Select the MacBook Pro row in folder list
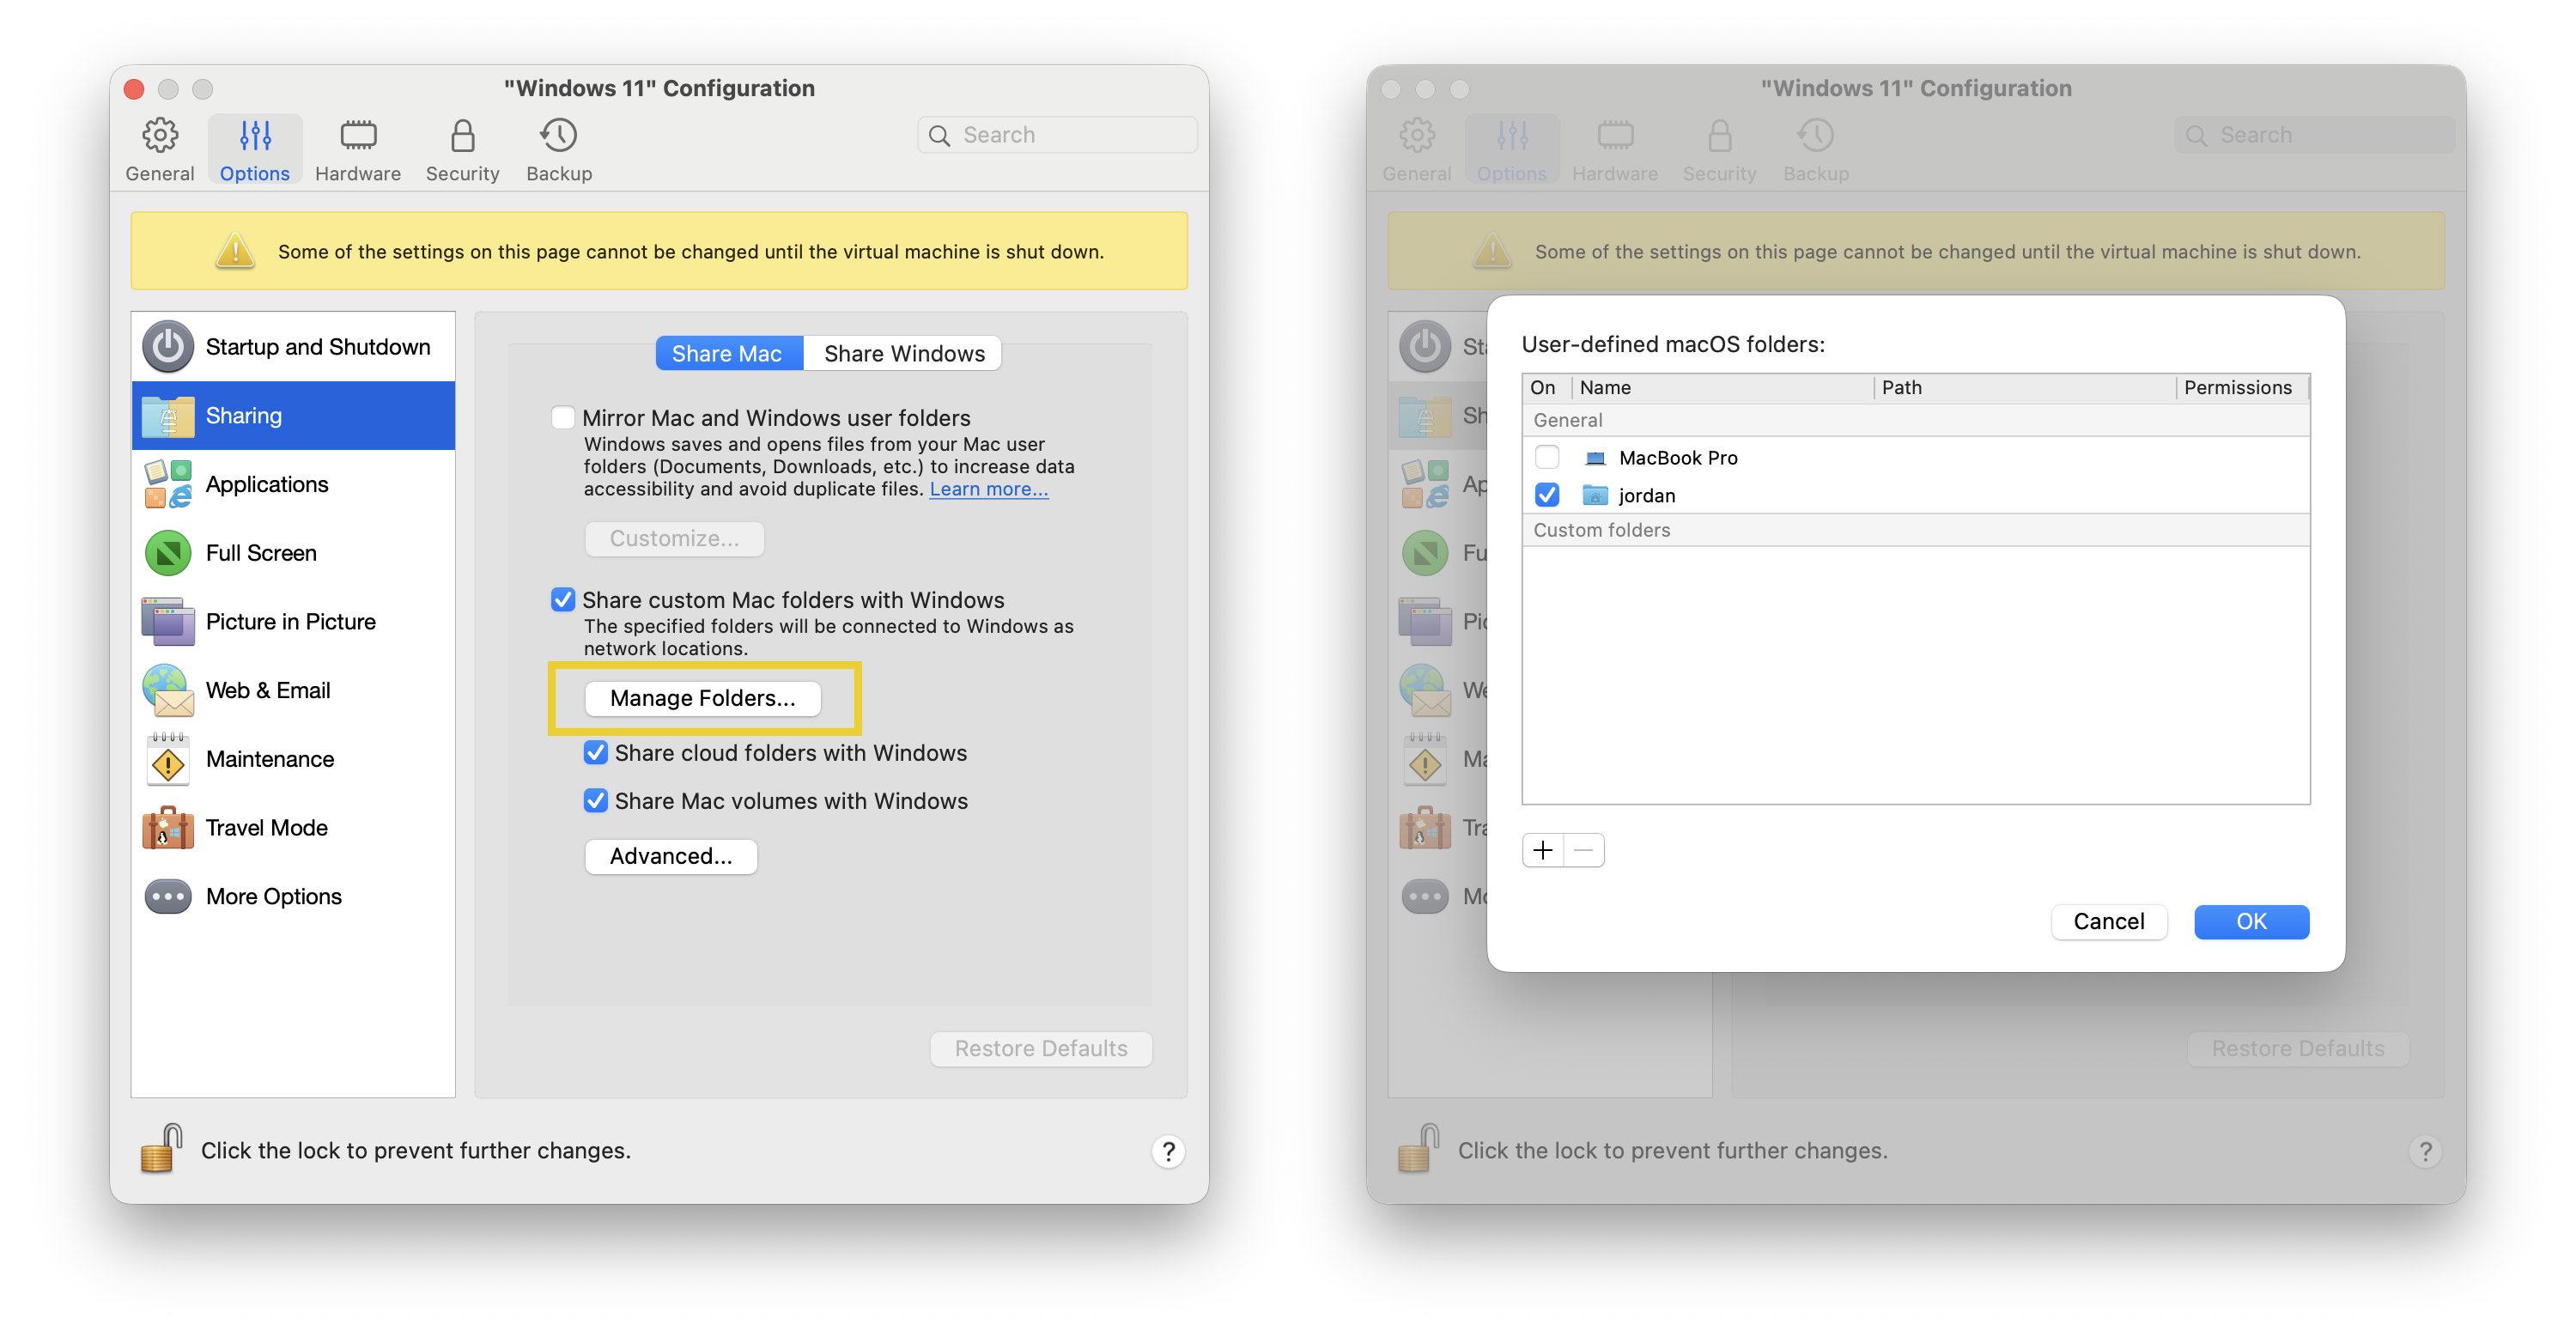Screen dimensions: 2576x1331 pos(1916,457)
